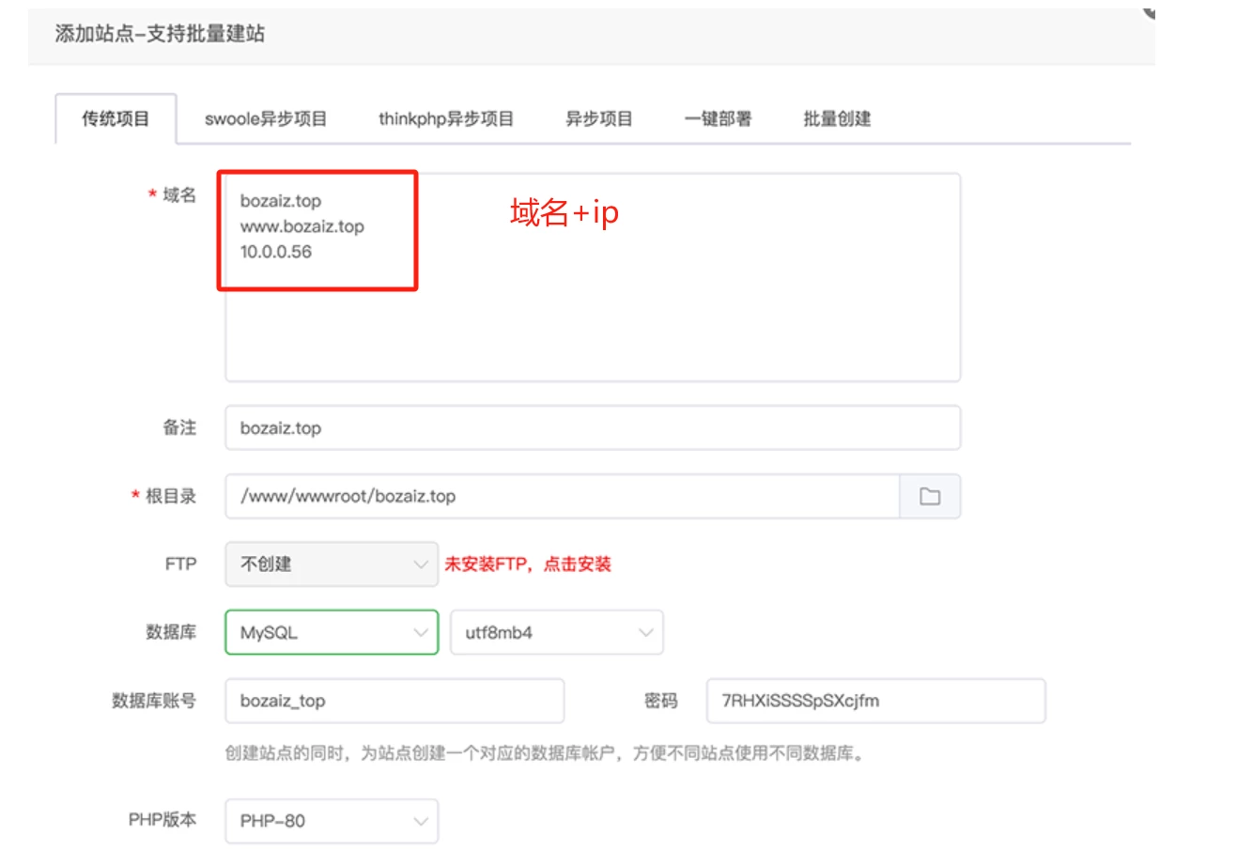Screen dimensions: 1252x851
Task: Focus the 备注 remark field
Action: tap(592, 428)
